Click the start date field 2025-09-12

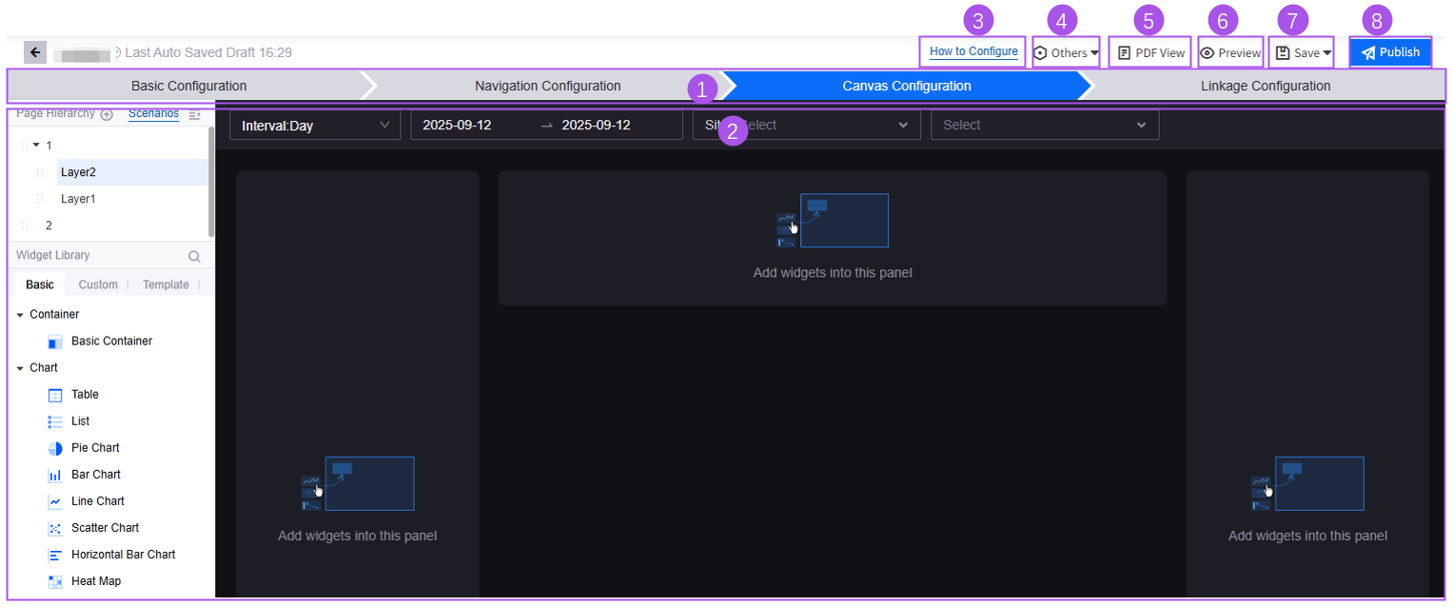point(457,126)
